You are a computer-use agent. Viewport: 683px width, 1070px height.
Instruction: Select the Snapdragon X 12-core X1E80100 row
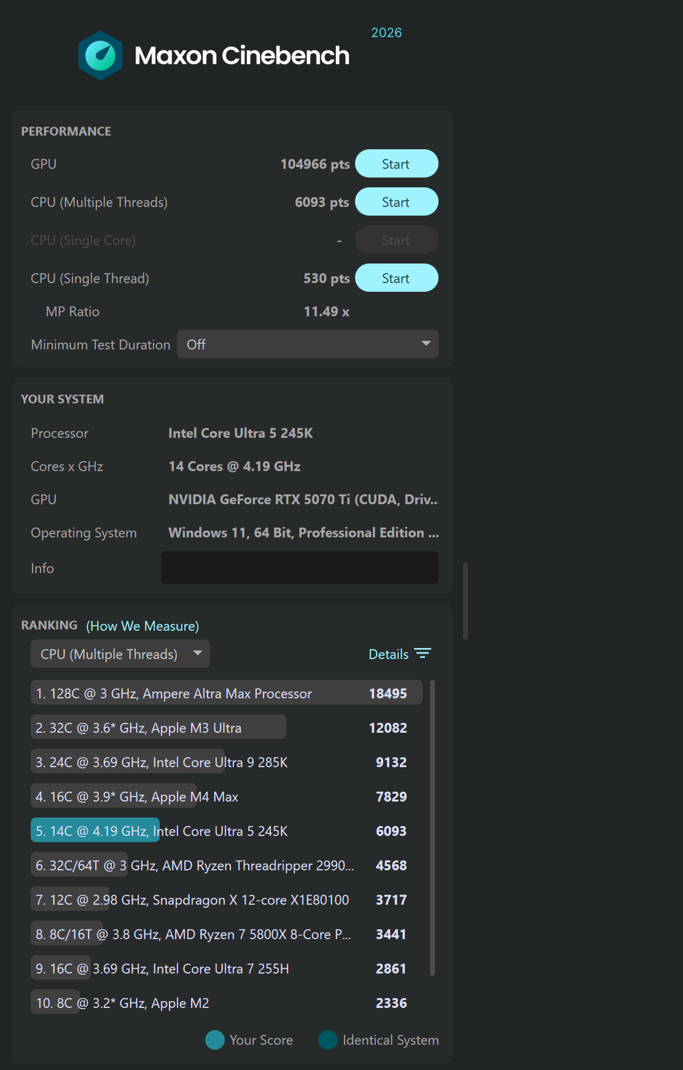pyautogui.click(x=226, y=899)
